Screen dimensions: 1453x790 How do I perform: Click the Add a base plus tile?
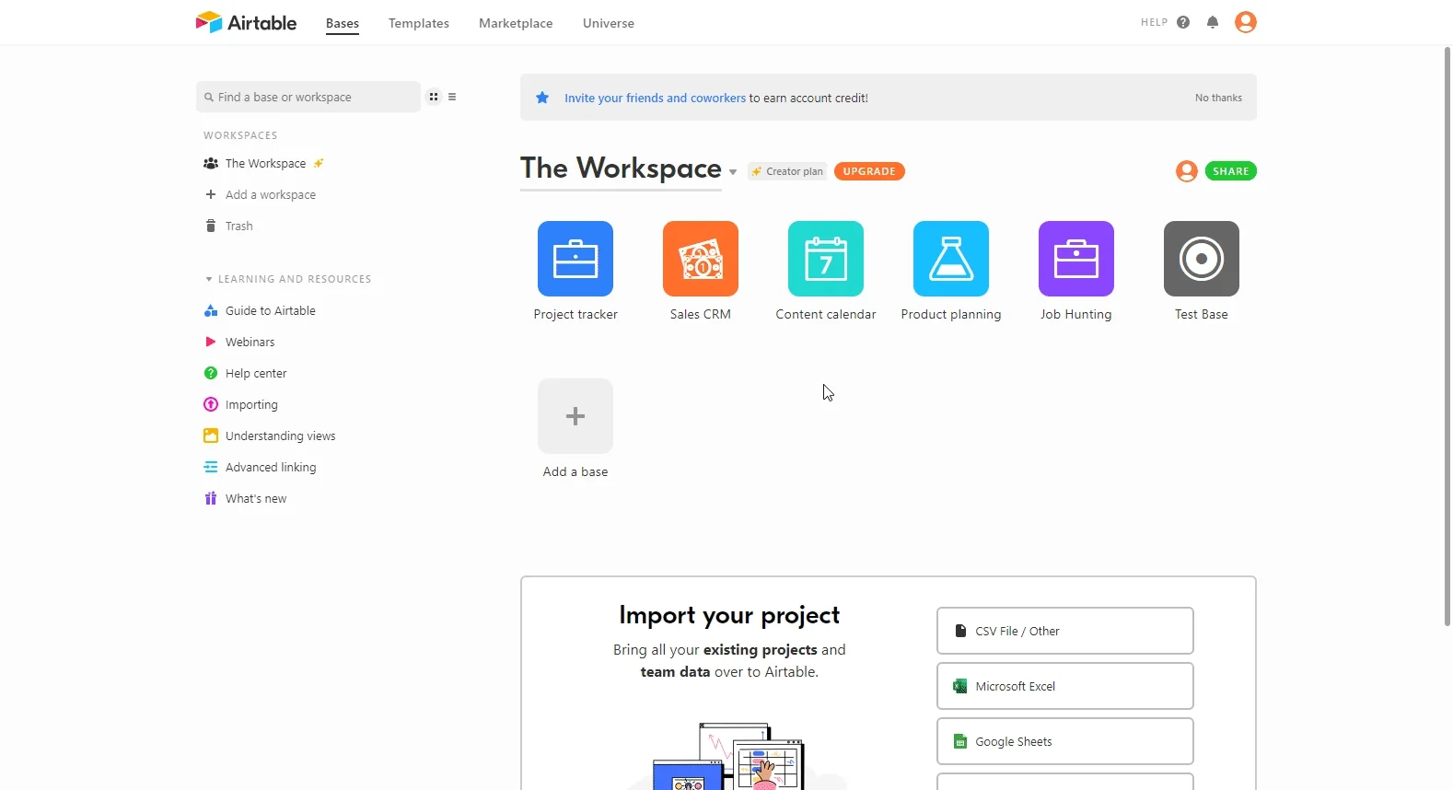pyautogui.click(x=575, y=416)
